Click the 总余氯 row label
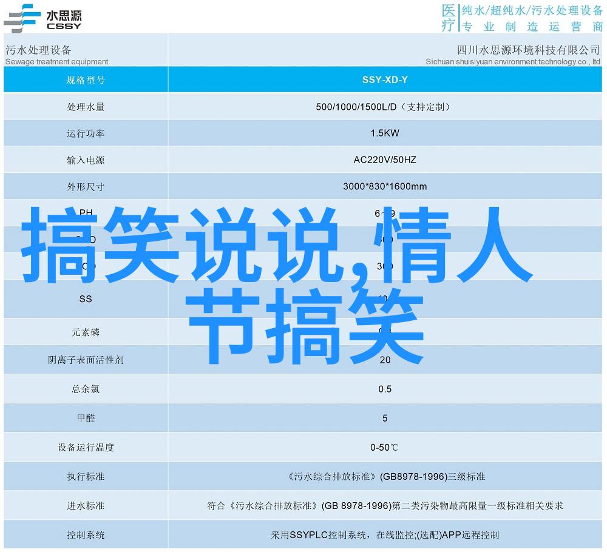The image size is (607, 552). (x=86, y=389)
